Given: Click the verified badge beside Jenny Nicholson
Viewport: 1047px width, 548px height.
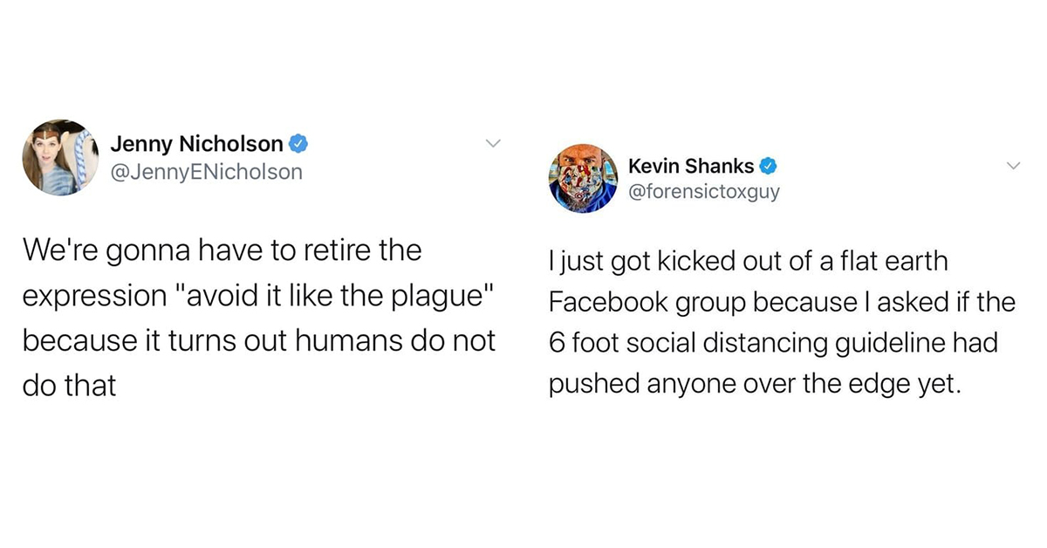Looking at the screenshot, I should click(297, 143).
